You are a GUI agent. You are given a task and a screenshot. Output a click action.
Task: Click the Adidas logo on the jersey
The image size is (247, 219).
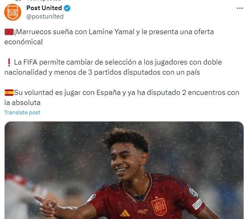tap(125, 213)
